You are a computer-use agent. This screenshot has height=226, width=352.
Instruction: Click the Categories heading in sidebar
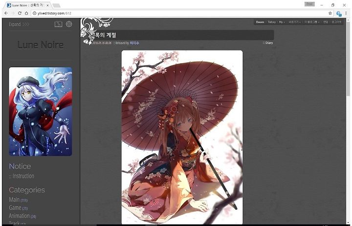click(x=27, y=190)
